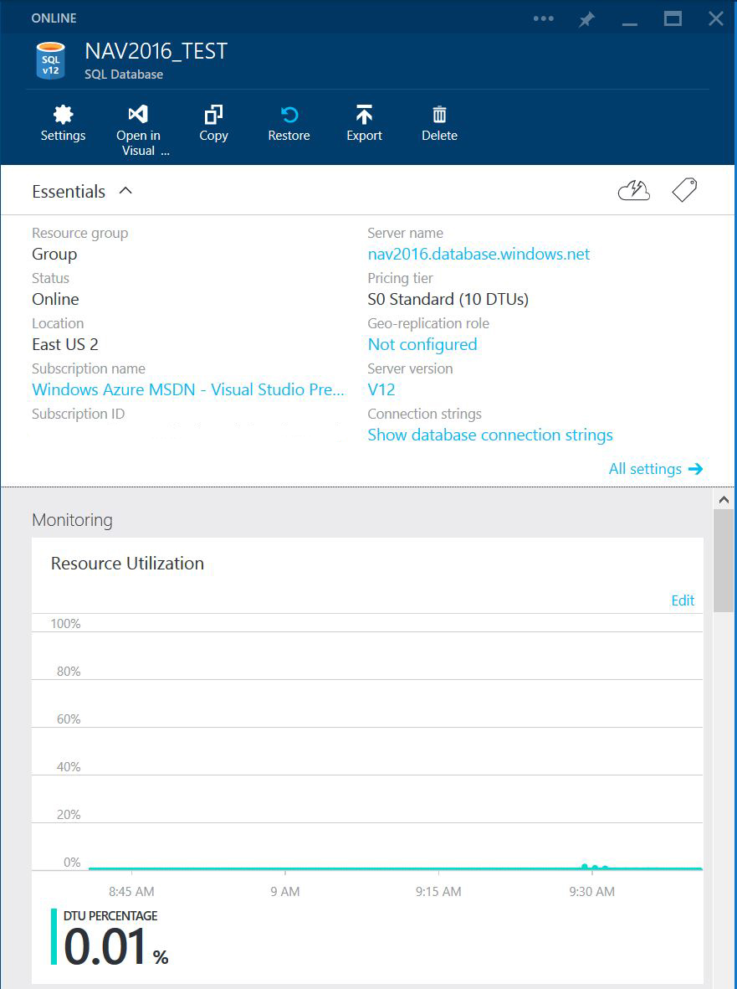
Task: Maximize the blade
Action: pyautogui.click(x=673, y=19)
